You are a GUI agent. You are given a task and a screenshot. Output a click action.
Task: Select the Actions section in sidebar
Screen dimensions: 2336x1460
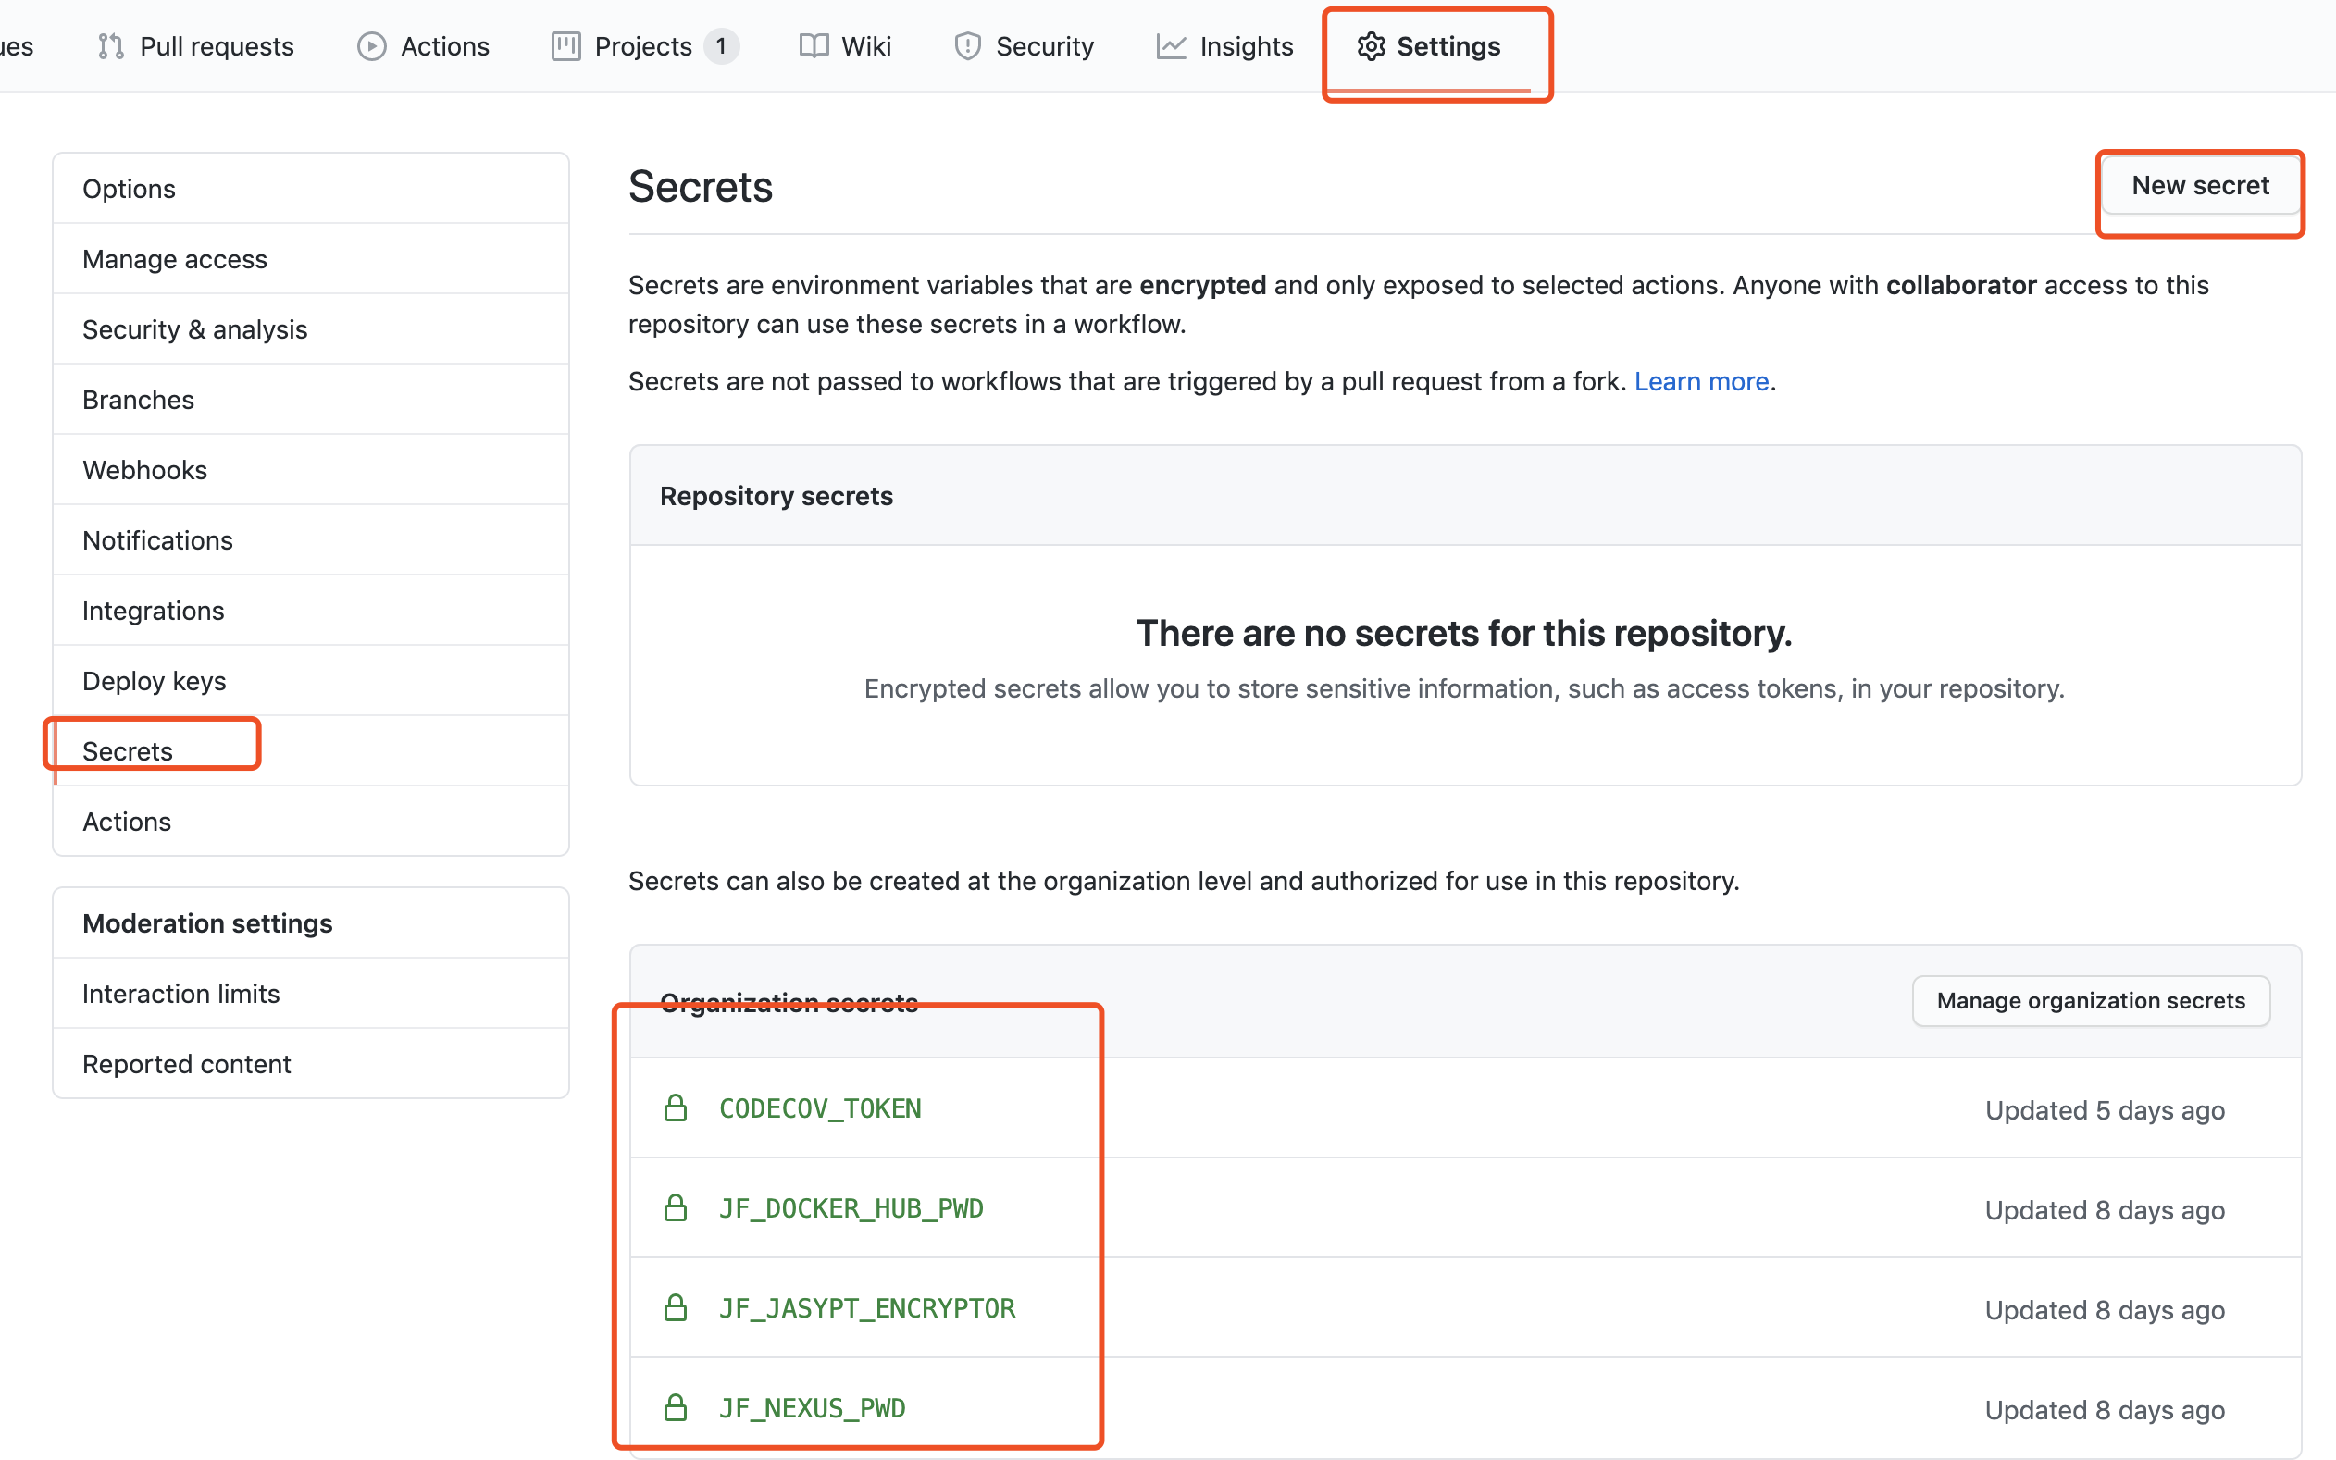(126, 821)
